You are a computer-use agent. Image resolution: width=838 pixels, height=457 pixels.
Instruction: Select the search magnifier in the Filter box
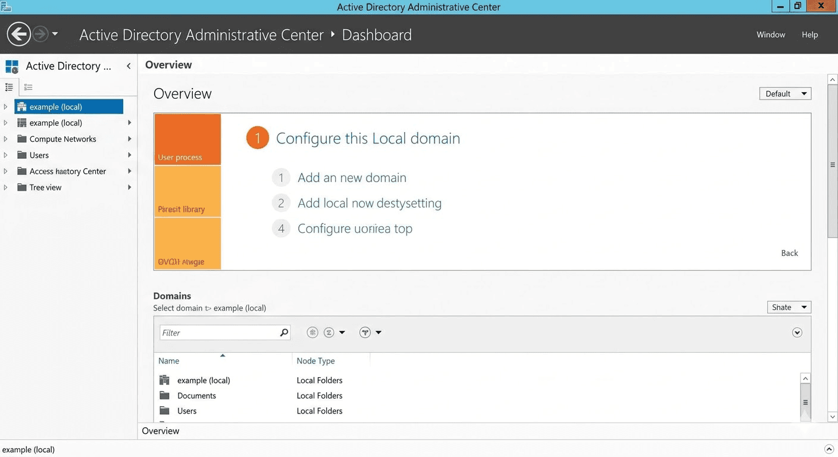point(284,332)
